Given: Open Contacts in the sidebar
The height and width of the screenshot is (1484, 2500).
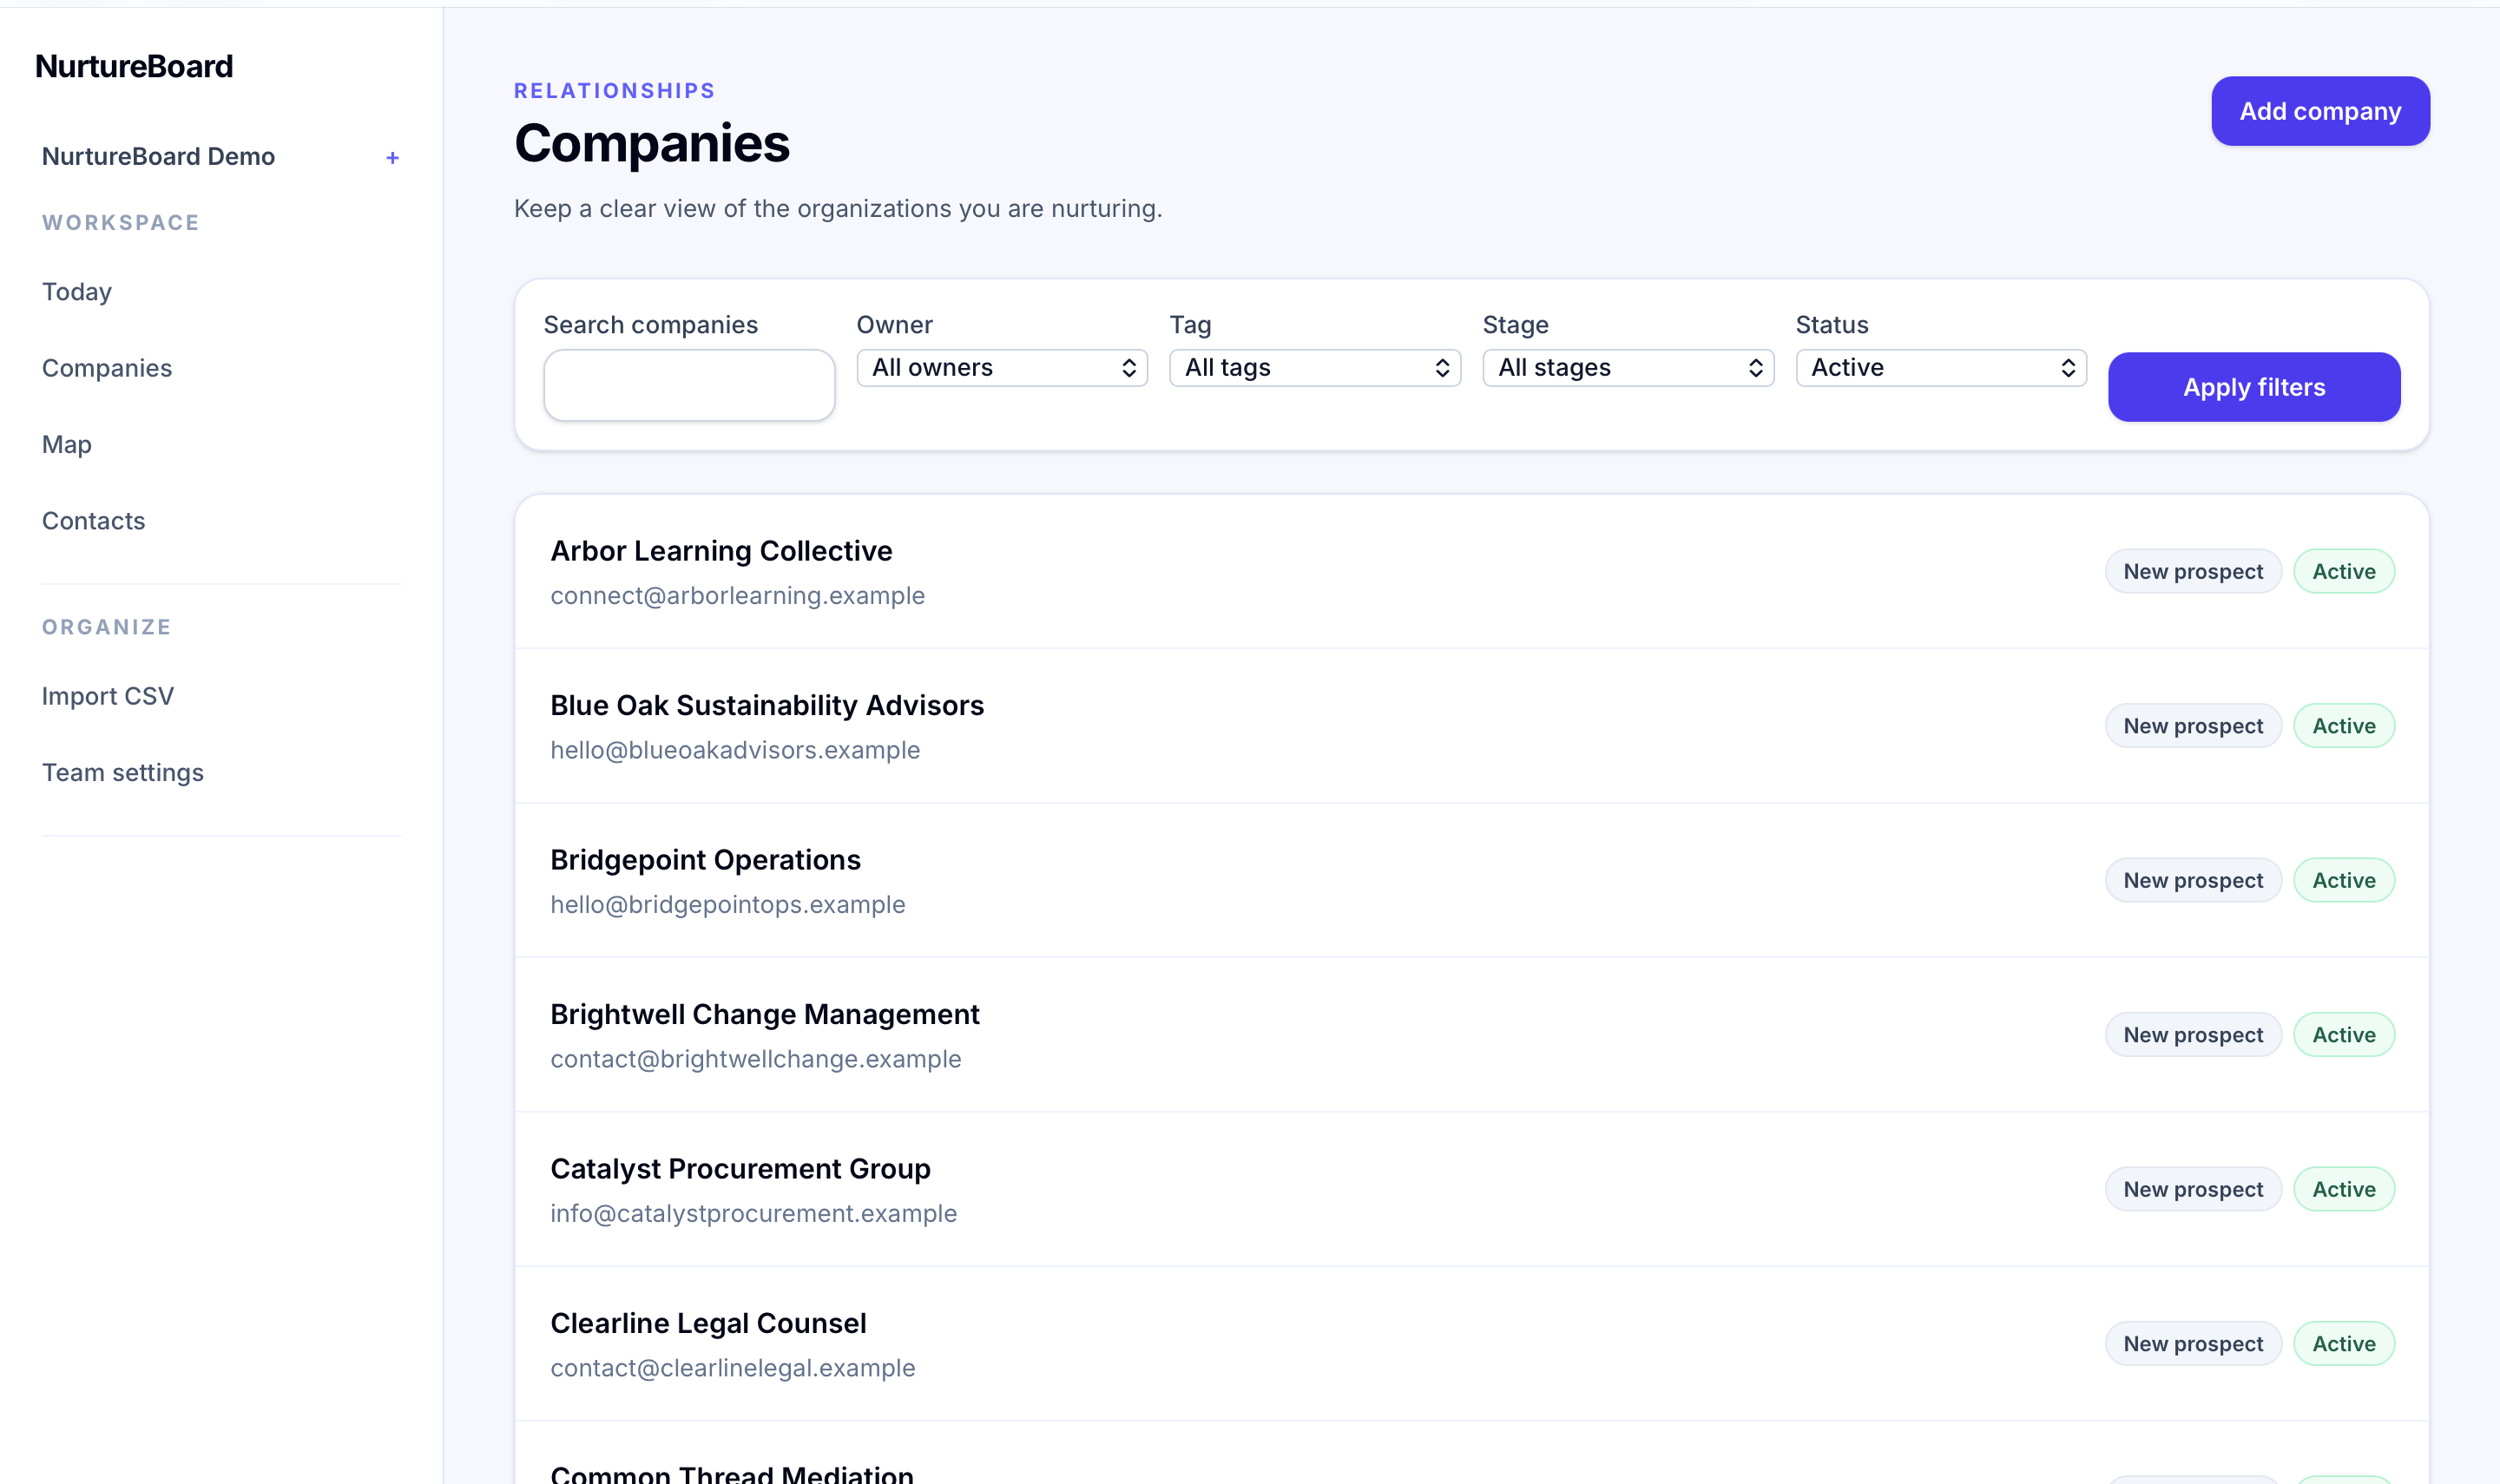Looking at the screenshot, I should (x=94, y=521).
